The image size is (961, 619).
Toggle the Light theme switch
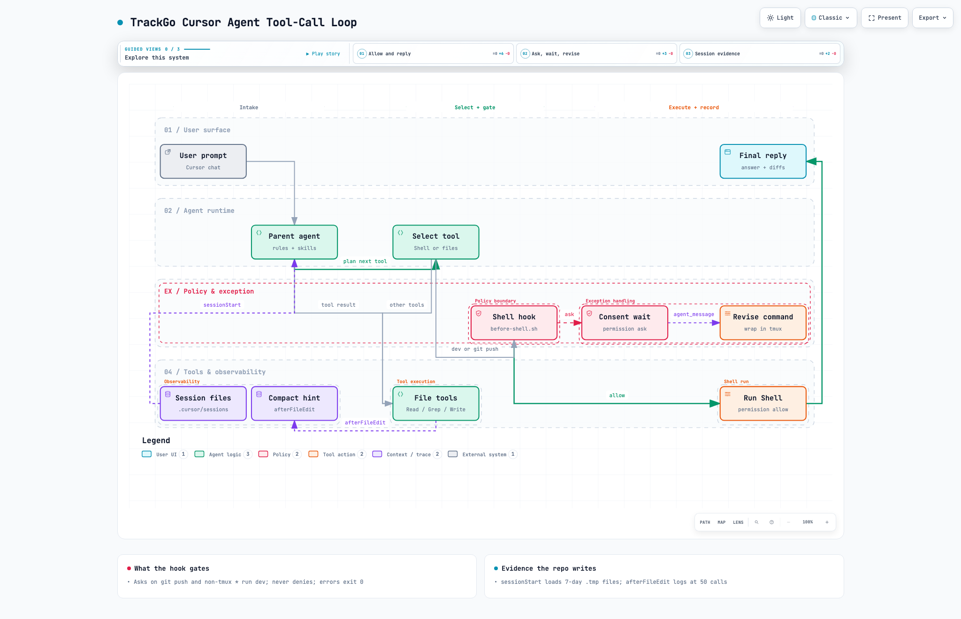780,18
